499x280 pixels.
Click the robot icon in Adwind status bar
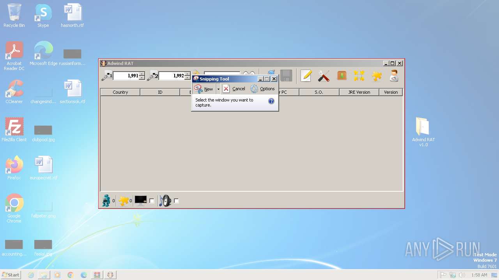106,201
